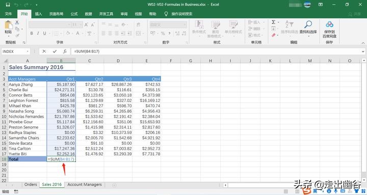
Task: Click the Merge and Center icon
Action: [138, 34]
